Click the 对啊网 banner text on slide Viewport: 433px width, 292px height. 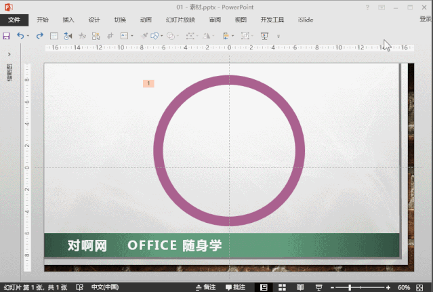click(x=87, y=245)
